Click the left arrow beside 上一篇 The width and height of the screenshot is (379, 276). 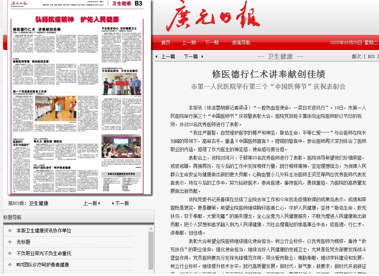[x=156, y=56]
